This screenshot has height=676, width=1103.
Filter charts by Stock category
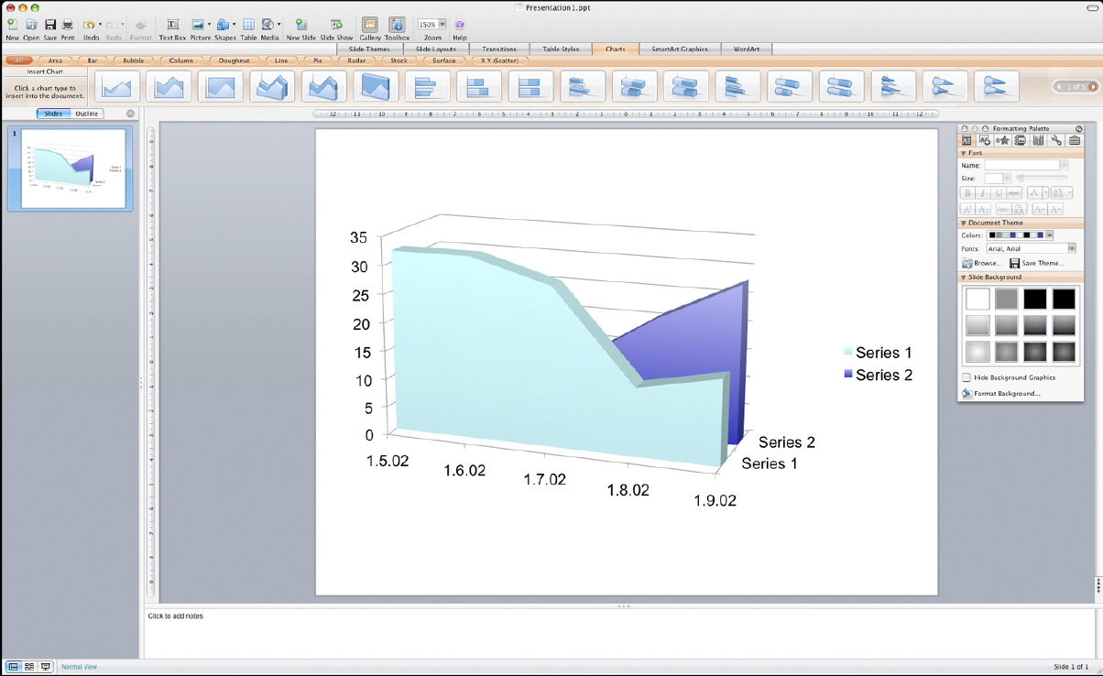coord(399,60)
